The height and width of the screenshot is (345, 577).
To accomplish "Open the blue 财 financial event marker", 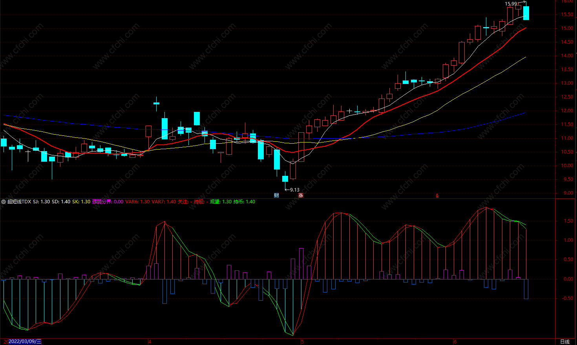I will 276,195.
